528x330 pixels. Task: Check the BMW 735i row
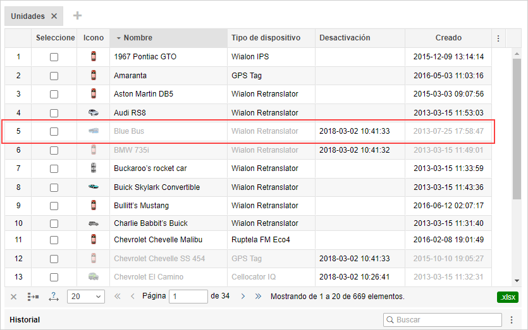pyautogui.click(x=54, y=150)
